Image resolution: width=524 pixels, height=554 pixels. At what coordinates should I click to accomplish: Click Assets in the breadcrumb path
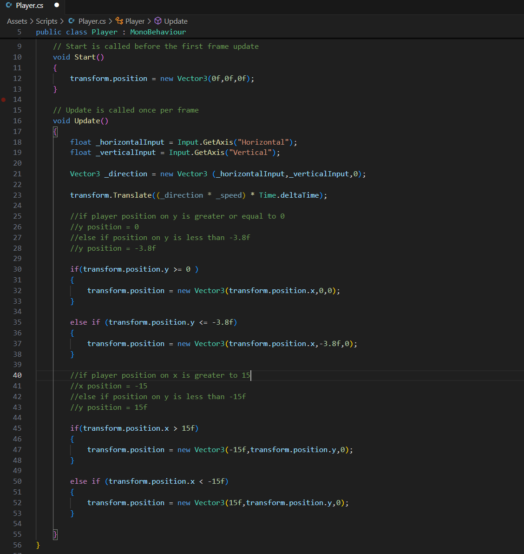[x=17, y=21]
